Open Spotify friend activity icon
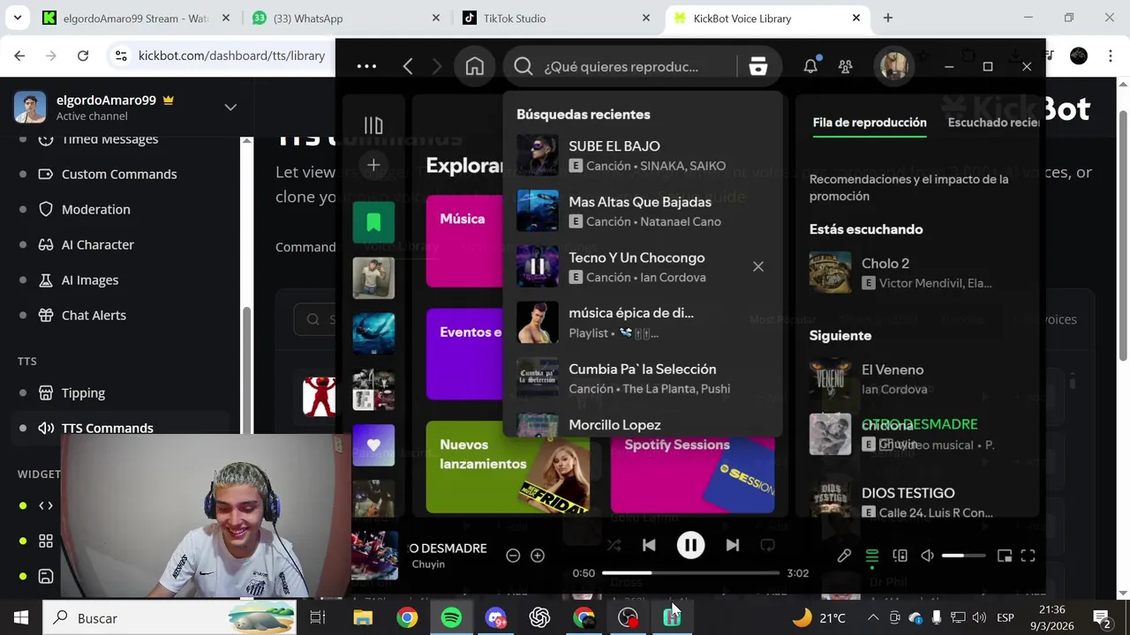The image size is (1130, 635). tap(845, 66)
